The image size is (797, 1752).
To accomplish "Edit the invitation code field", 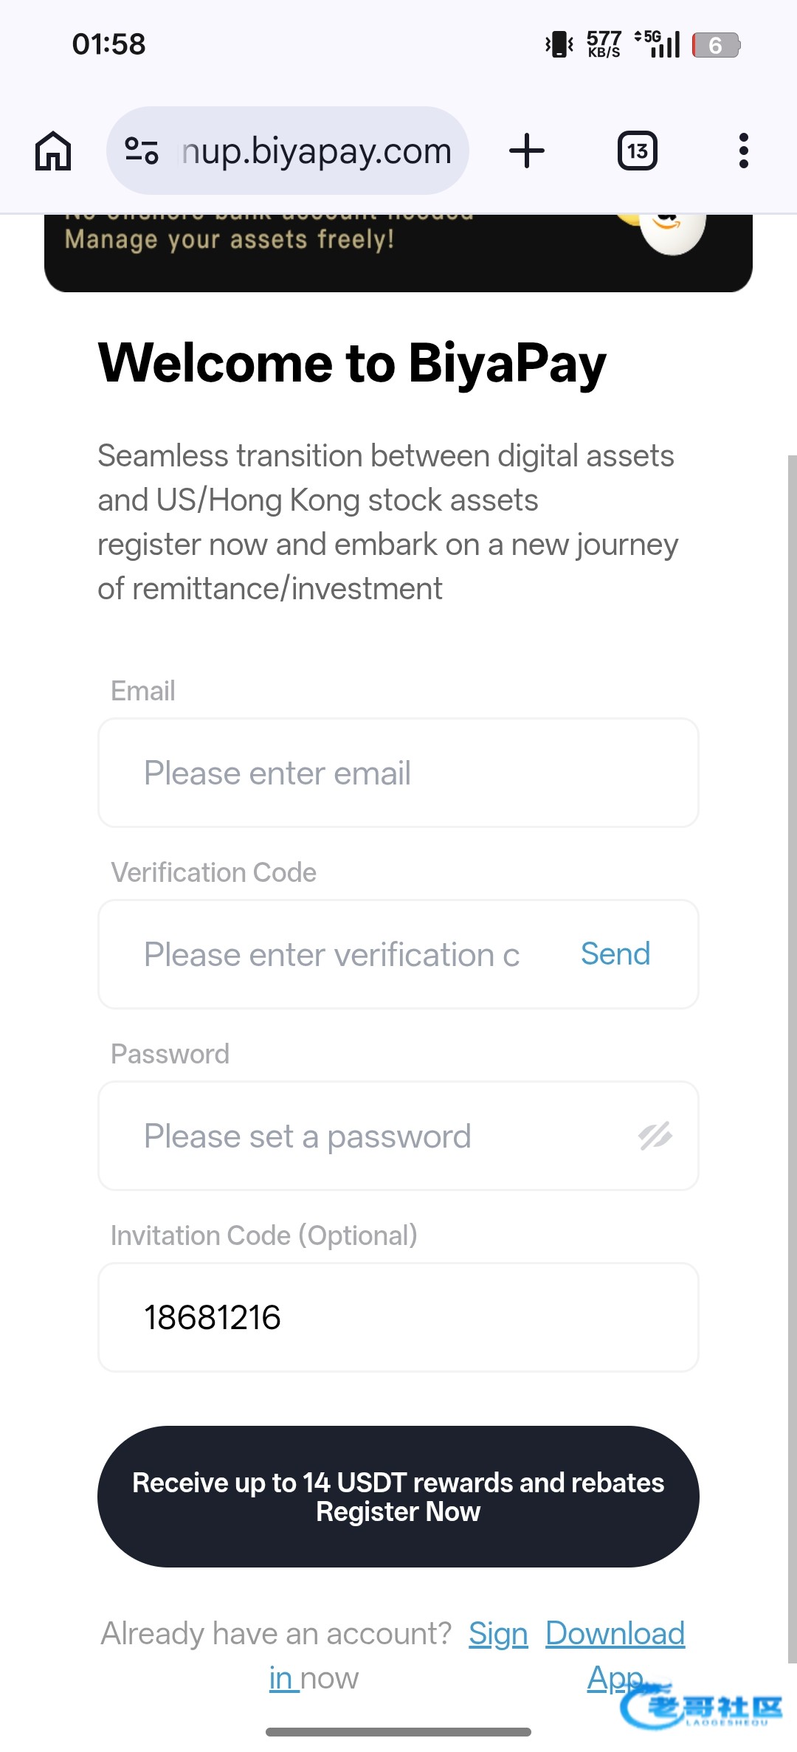I will click(x=398, y=1317).
